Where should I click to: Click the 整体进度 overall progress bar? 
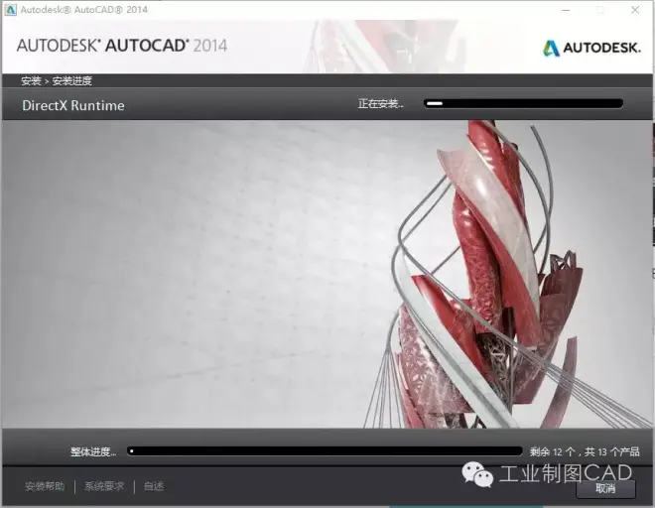coord(325,451)
